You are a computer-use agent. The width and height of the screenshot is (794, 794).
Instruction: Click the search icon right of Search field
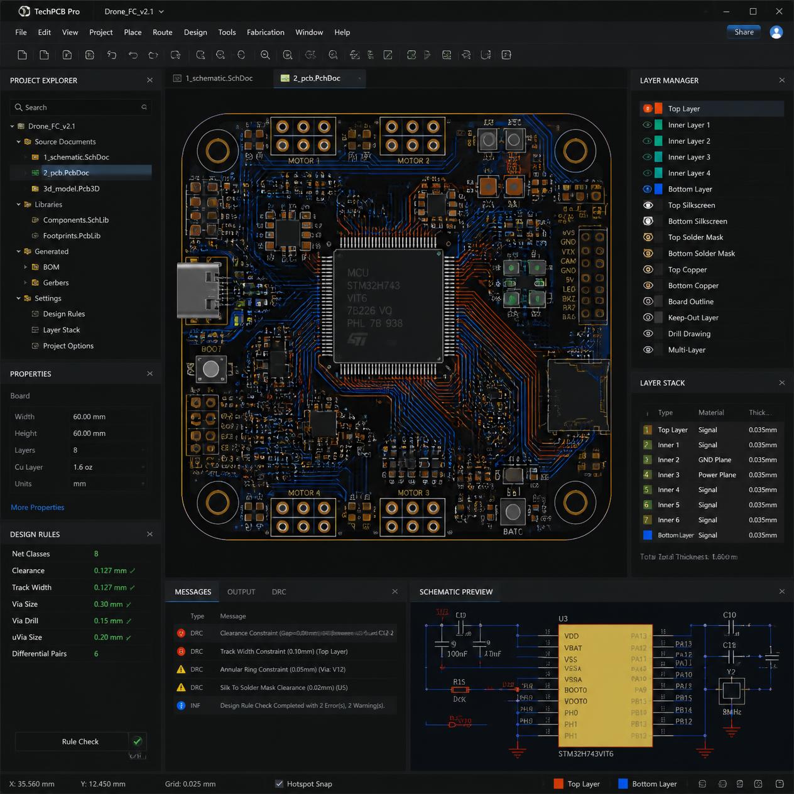[144, 107]
